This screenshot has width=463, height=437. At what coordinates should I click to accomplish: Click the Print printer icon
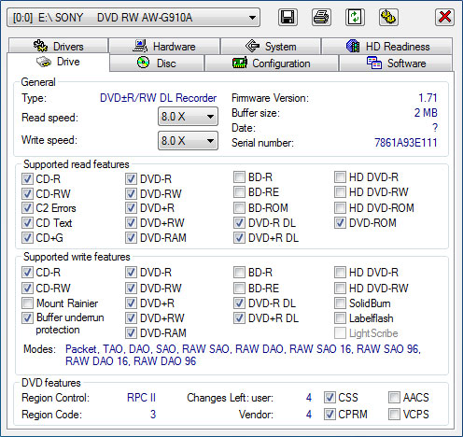pyautogui.click(x=321, y=17)
